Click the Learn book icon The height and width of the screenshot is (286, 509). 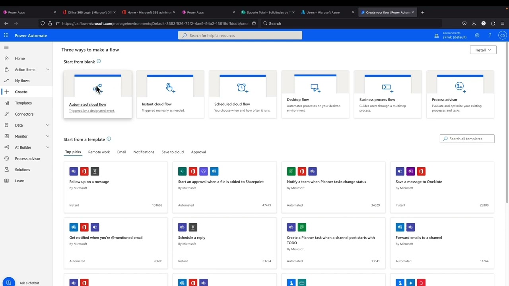click(x=6, y=181)
